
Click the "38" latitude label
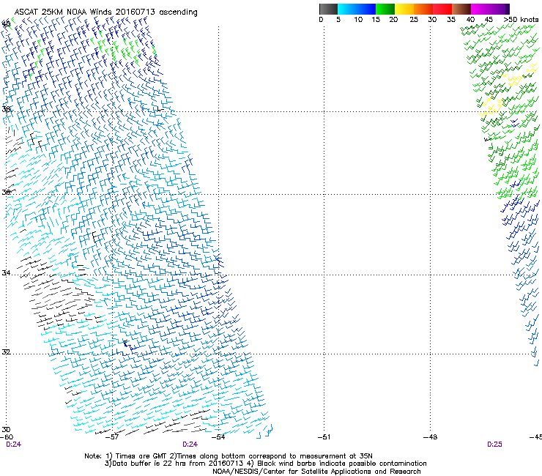pyautogui.click(x=6, y=109)
